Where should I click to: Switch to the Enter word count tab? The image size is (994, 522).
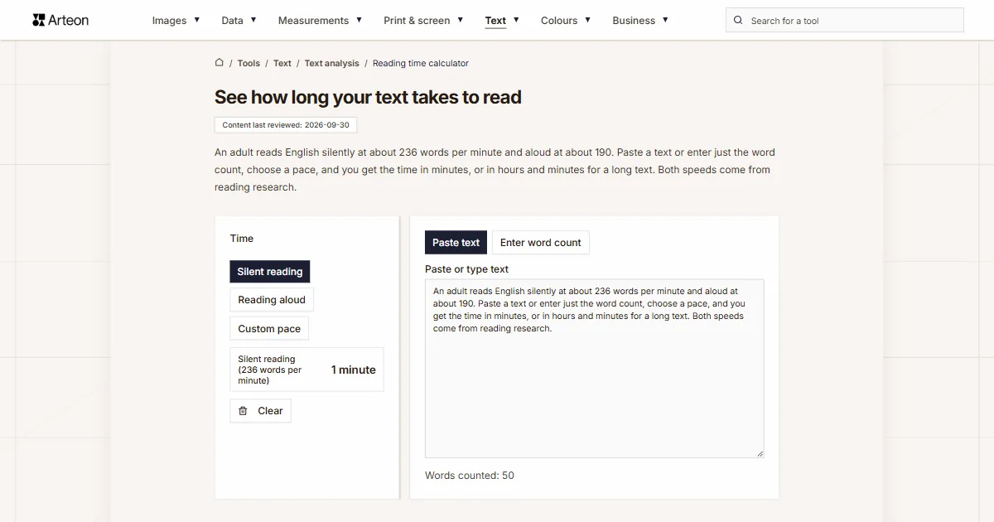(541, 242)
